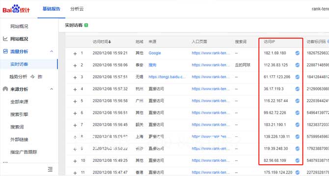Open 全部来源 in the sidebar
This screenshot has height=176, width=329.
click(19, 102)
